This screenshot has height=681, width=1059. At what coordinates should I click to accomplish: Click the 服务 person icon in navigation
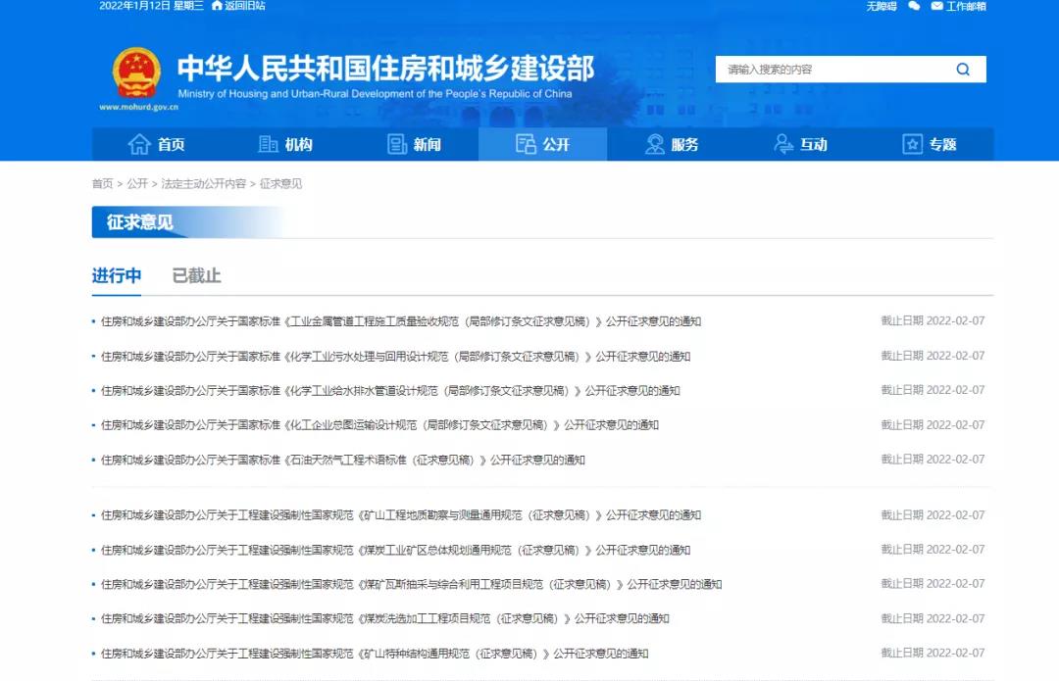(655, 144)
